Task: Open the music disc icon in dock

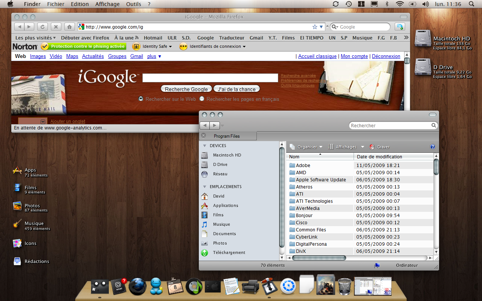Action: pos(194,287)
